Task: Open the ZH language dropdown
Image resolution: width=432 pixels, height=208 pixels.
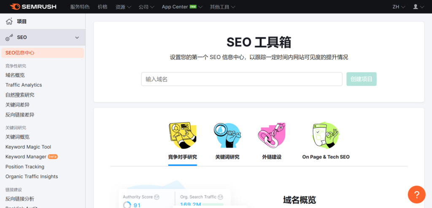Action: pos(399,7)
